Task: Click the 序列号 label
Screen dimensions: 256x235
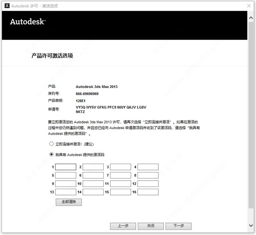Action: (54, 93)
